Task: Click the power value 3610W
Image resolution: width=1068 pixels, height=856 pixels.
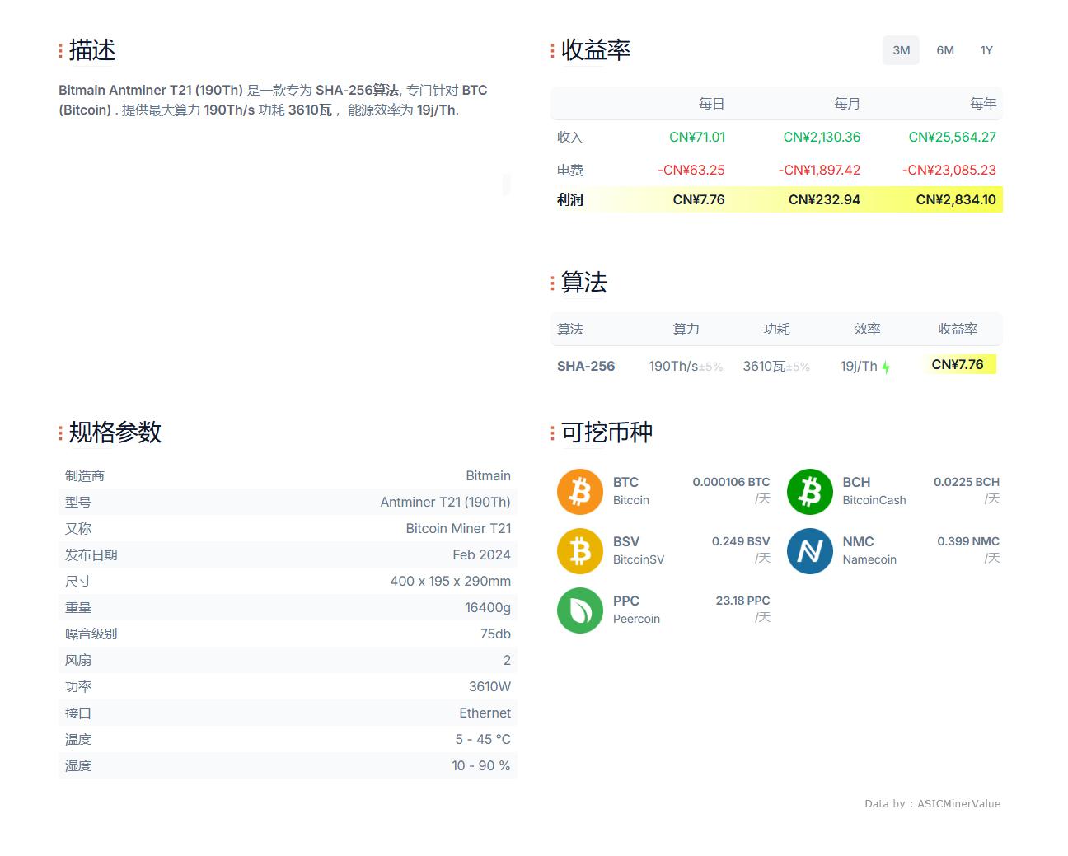Action: coord(489,686)
